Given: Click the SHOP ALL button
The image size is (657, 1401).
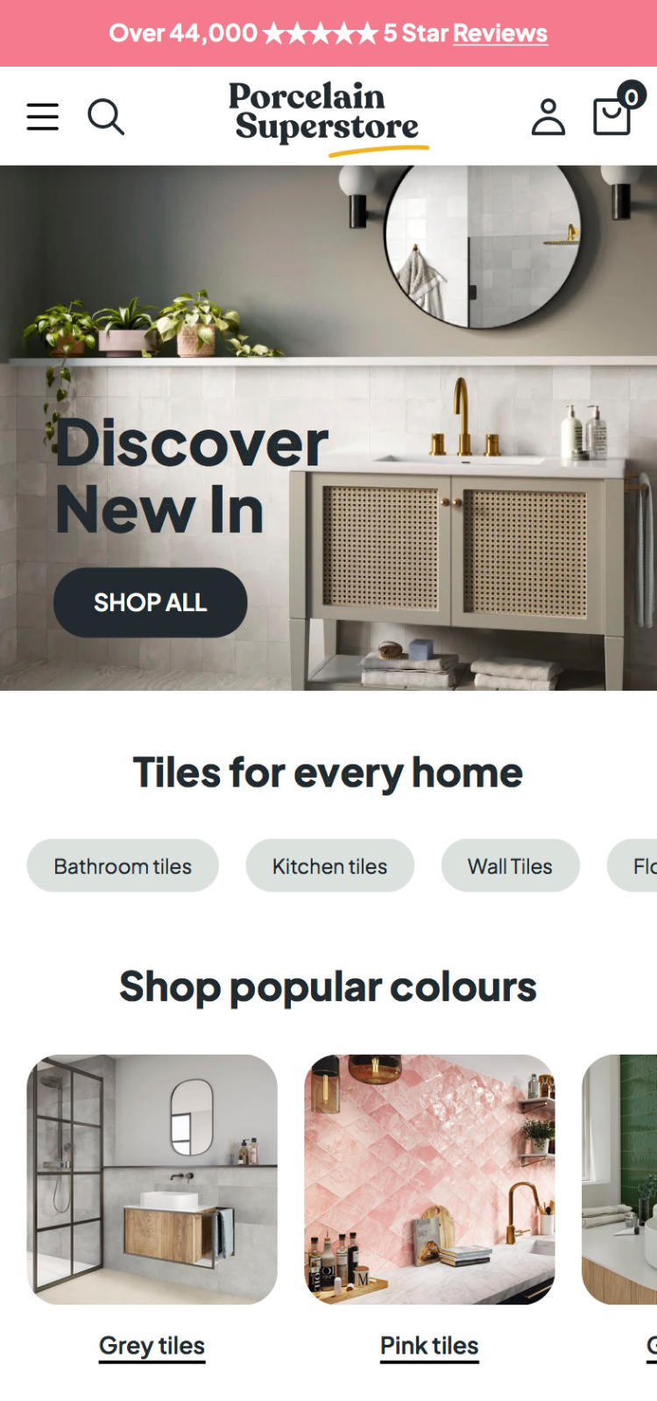Looking at the screenshot, I should (x=151, y=602).
